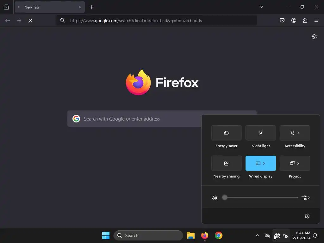Stop loading the page
The image size is (324, 243).
[30, 21]
